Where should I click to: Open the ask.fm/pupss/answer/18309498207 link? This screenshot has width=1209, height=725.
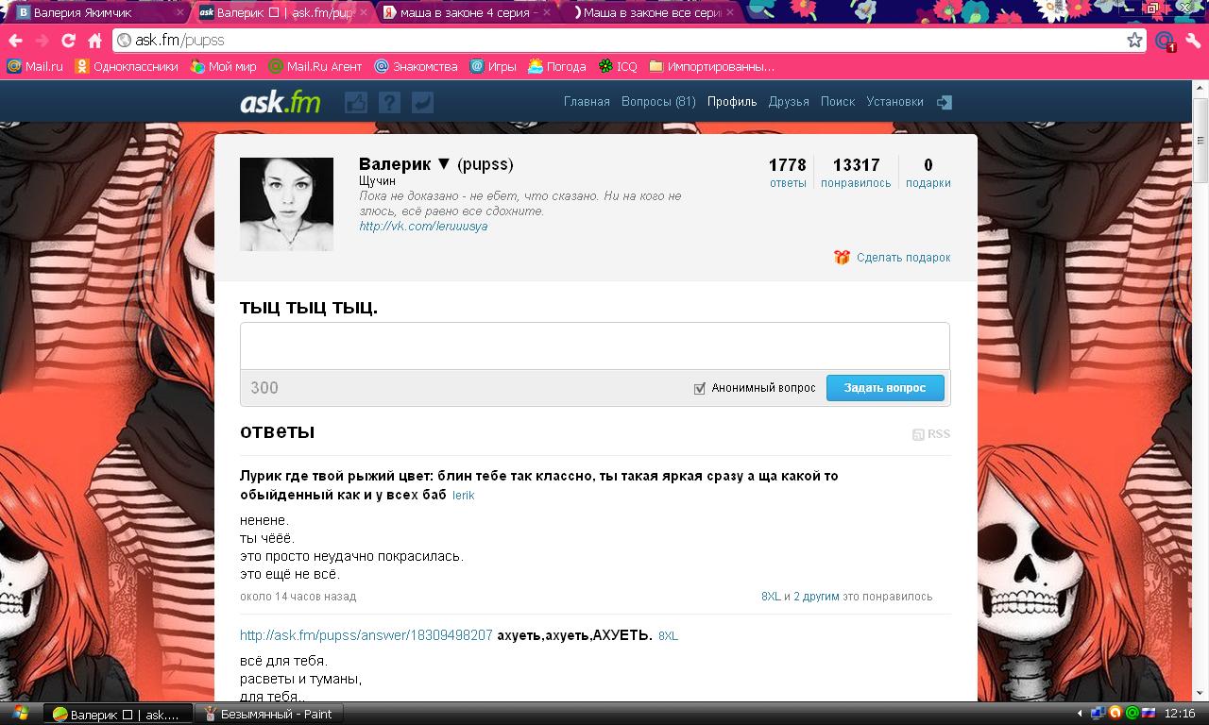point(366,635)
